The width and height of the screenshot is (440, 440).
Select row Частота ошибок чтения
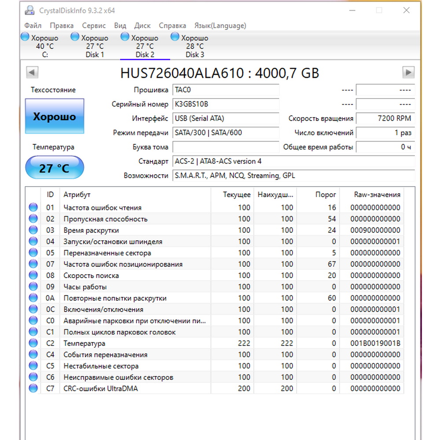[216, 207]
